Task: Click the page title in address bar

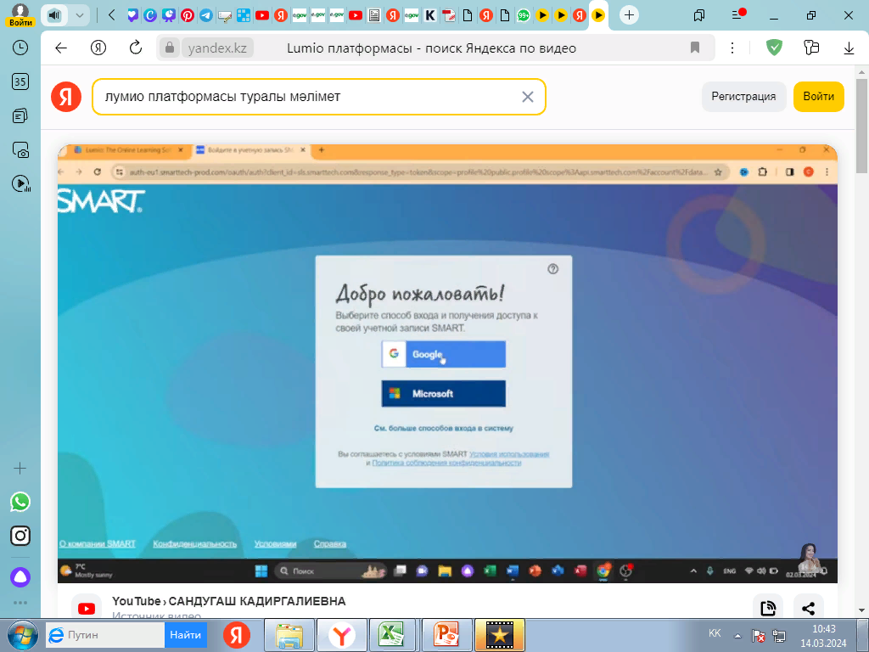Action: point(431,48)
